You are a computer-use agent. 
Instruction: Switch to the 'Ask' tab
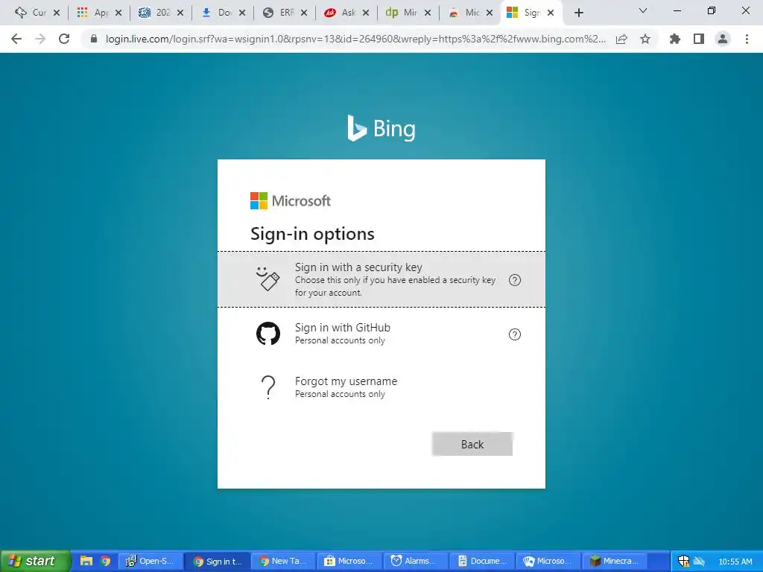pyautogui.click(x=341, y=13)
